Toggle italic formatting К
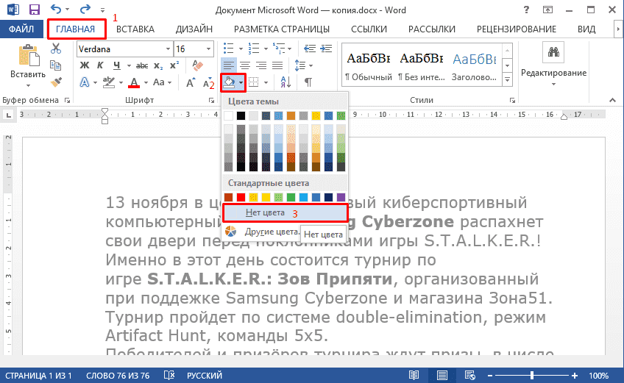This screenshot has width=624, height=383. tap(100, 65)
